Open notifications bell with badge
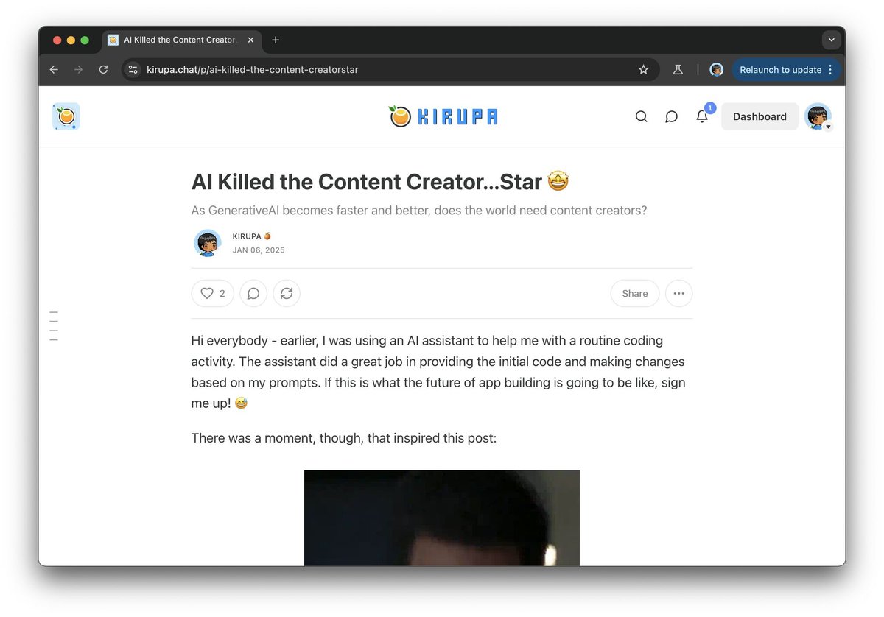Viewport: 884px width, 617px height. [x=703, y=116]
